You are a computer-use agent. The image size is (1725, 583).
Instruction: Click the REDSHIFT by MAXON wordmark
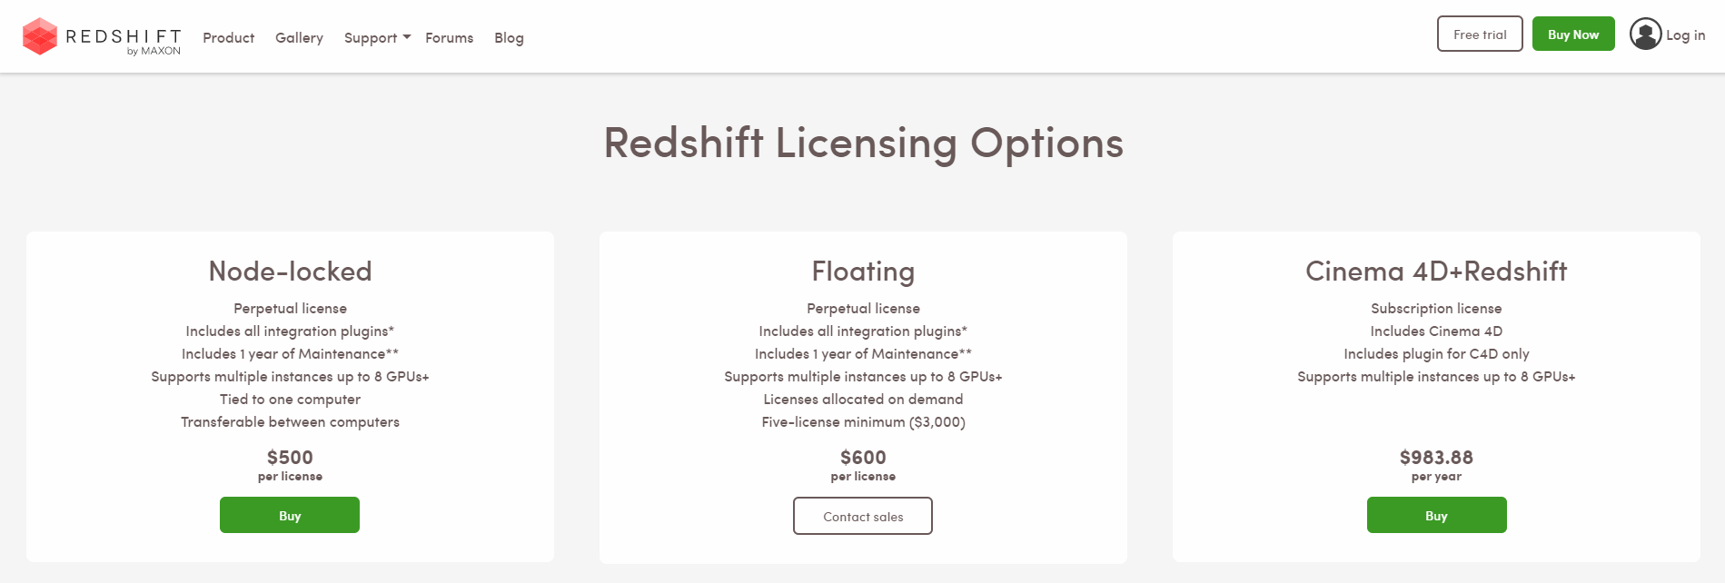pyautogui.click(x=124, y=38)
